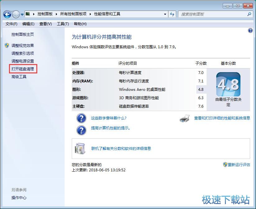The height and width of the screenshot is (209, 256).
Task: Click the printer icon
Action: point(185,118)
